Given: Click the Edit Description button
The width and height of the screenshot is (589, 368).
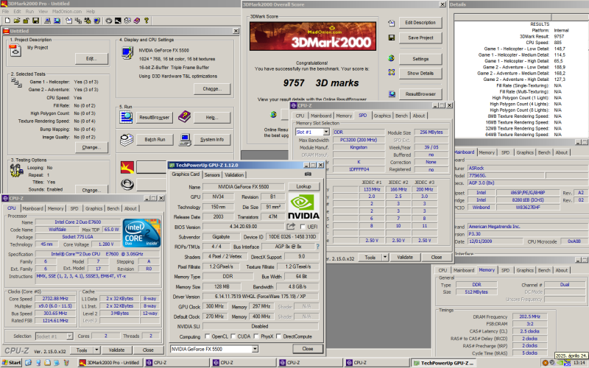Looking at the screenshot, I should (420, 23).
